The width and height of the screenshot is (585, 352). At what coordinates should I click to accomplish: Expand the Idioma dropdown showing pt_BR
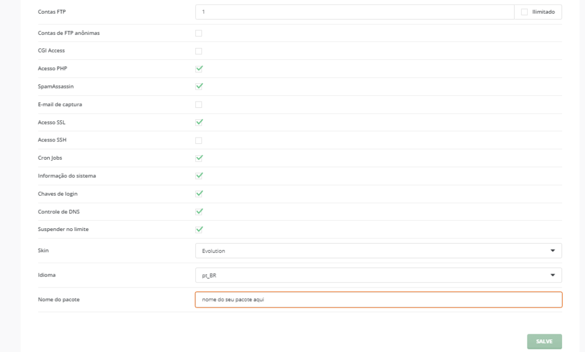coord(371,275)
